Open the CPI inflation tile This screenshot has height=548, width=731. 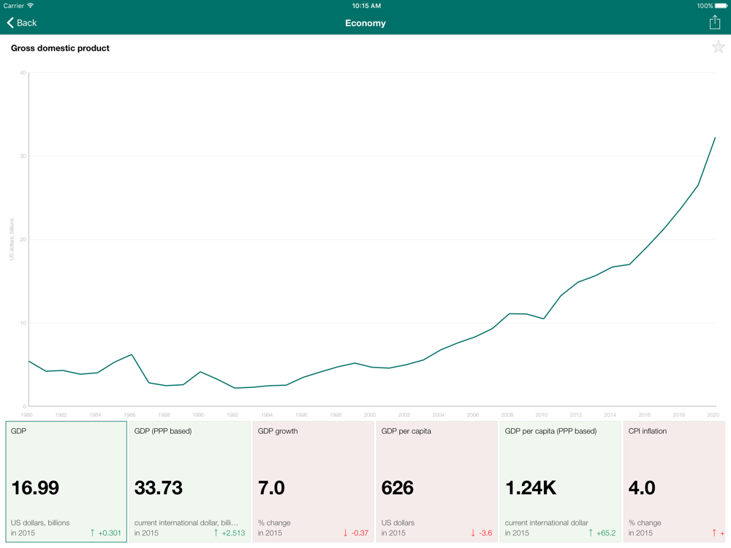[x=674, y=482]
